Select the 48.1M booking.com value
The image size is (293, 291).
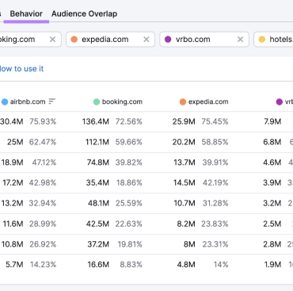(98, 203)
